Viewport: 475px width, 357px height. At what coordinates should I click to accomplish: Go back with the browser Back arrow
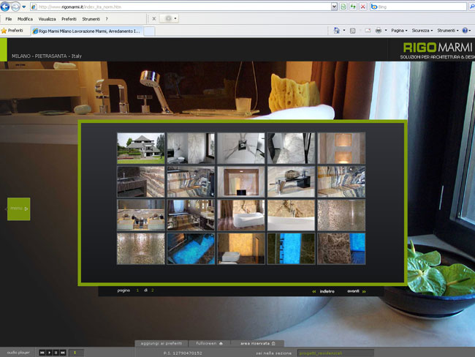(x=5, y=7)
